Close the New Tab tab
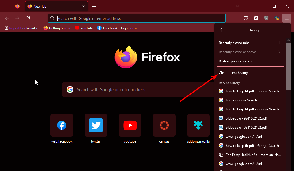Screen dimensions: 294x171 click(x=83, y=6)
